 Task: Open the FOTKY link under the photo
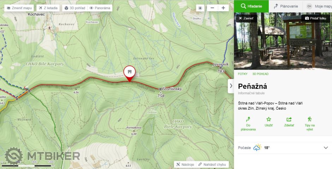(x=243, y=74)
